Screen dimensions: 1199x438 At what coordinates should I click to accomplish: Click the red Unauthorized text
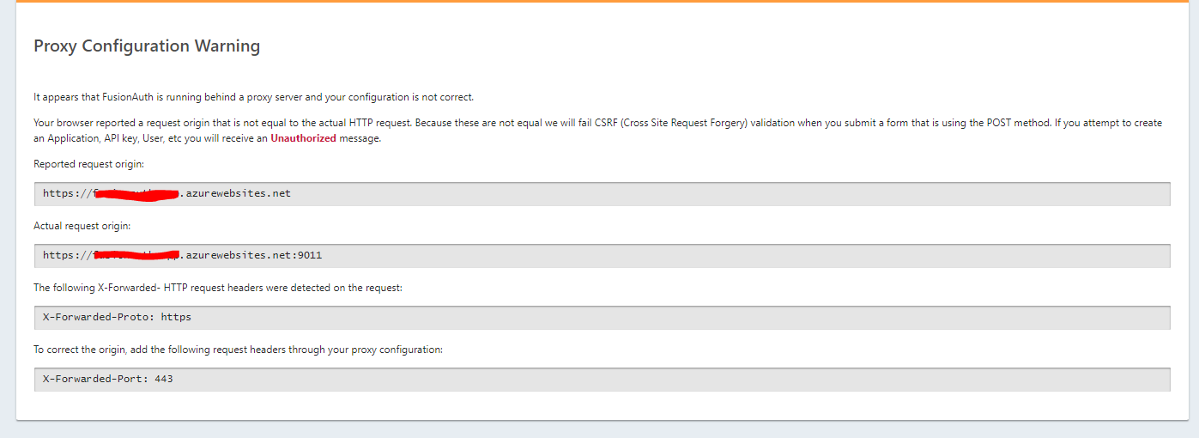tap(303, 138)
